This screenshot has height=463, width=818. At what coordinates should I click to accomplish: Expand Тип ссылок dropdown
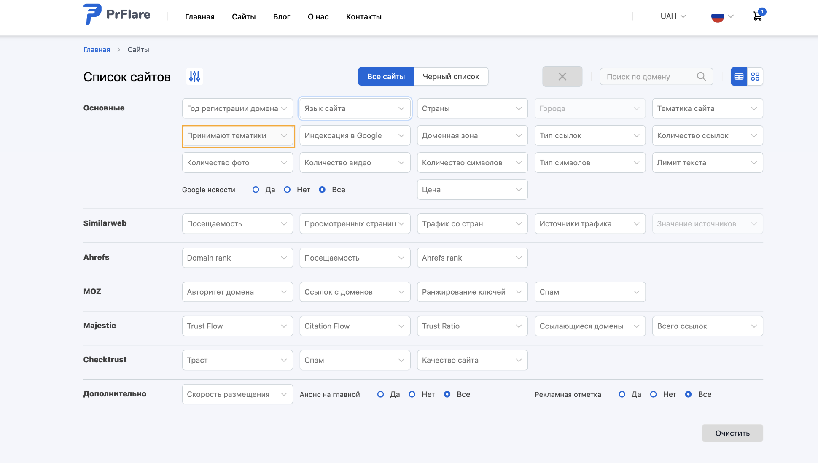(590, 135)
